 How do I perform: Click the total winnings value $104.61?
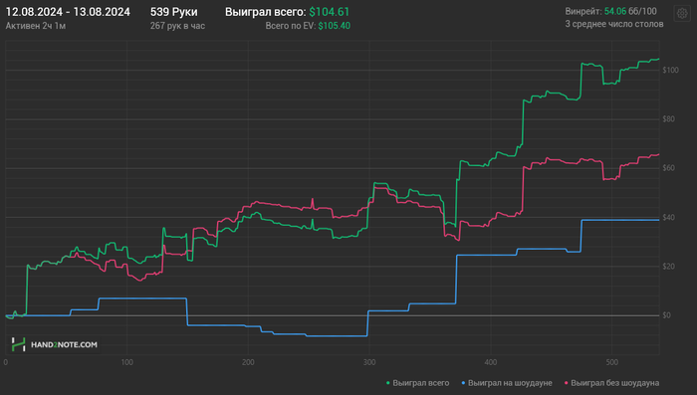tap(330, 12)
